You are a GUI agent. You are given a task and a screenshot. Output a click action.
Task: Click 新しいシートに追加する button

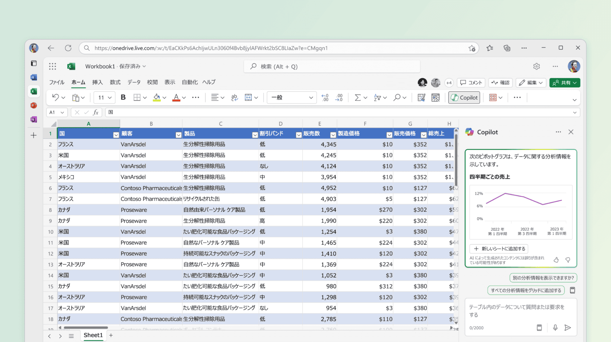coord(499,249)
